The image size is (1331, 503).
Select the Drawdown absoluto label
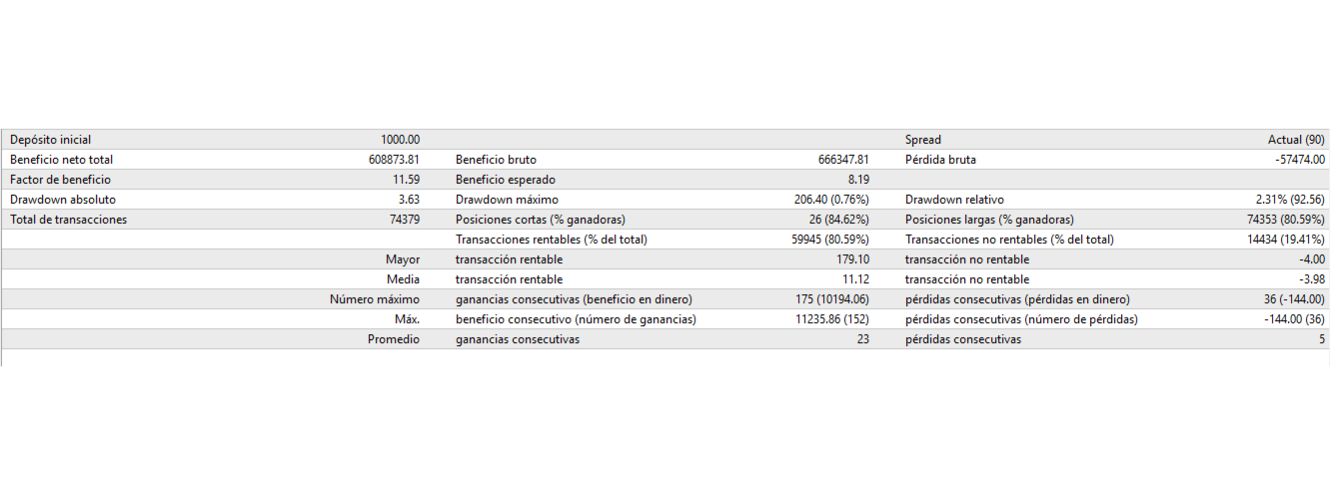click(63, 200)
